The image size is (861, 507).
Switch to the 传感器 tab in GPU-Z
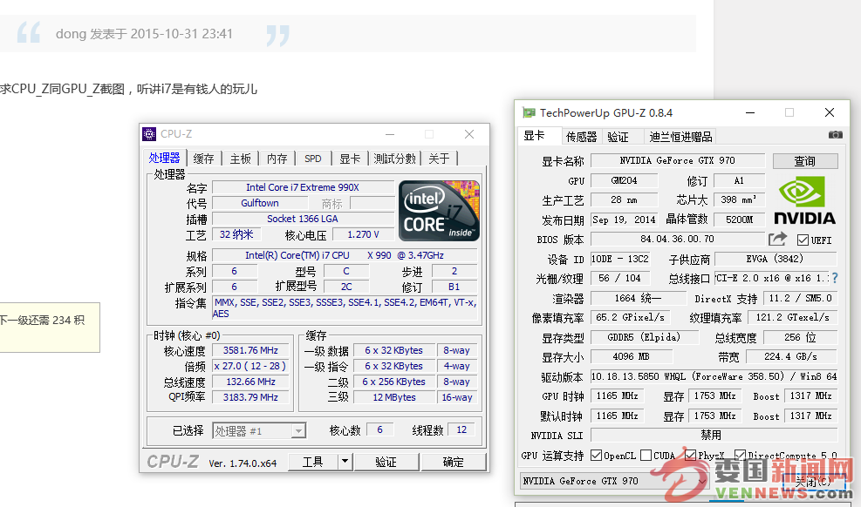(581, 137)
